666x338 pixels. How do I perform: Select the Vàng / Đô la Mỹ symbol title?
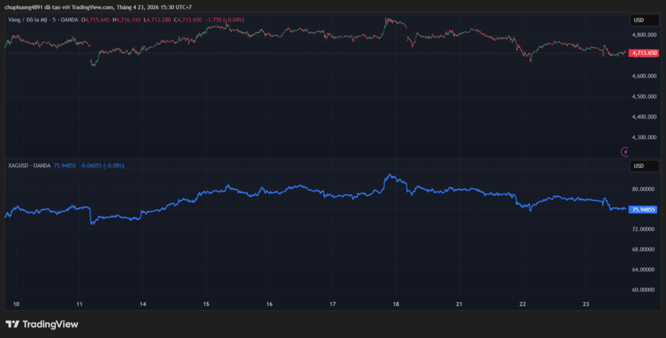[34, 20]
